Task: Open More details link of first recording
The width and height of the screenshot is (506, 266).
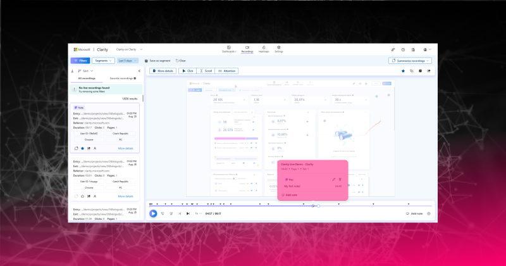Action: click(125, 148)
